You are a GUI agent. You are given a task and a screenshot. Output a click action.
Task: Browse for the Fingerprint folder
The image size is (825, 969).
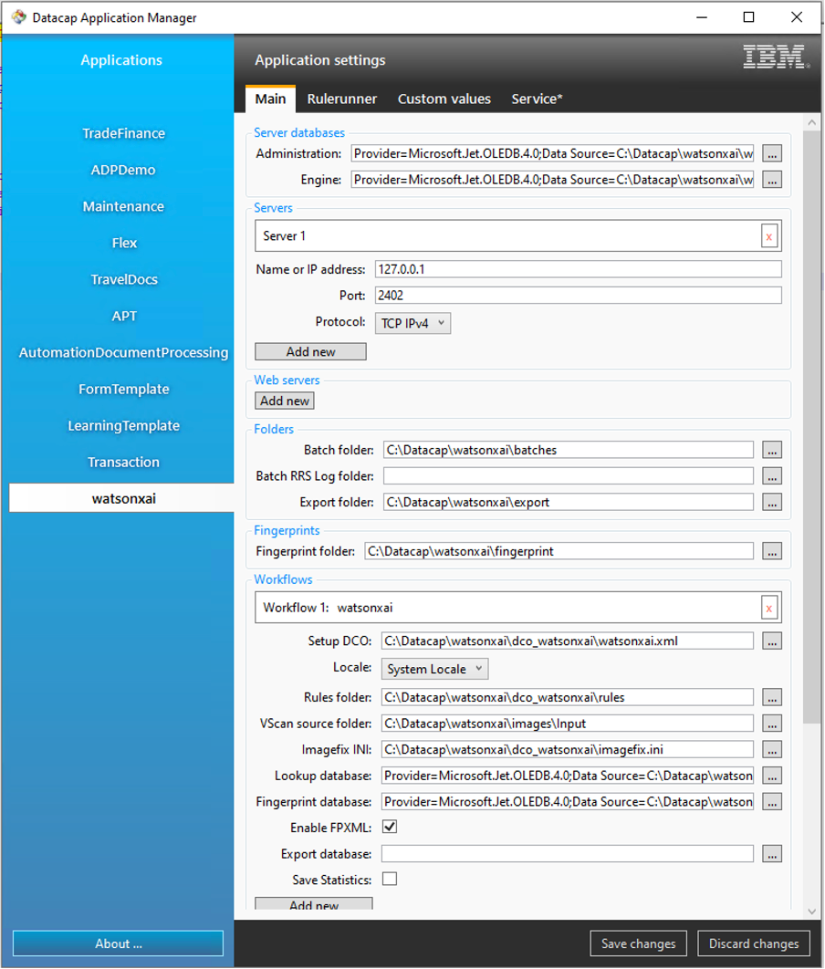pos(772,551)
